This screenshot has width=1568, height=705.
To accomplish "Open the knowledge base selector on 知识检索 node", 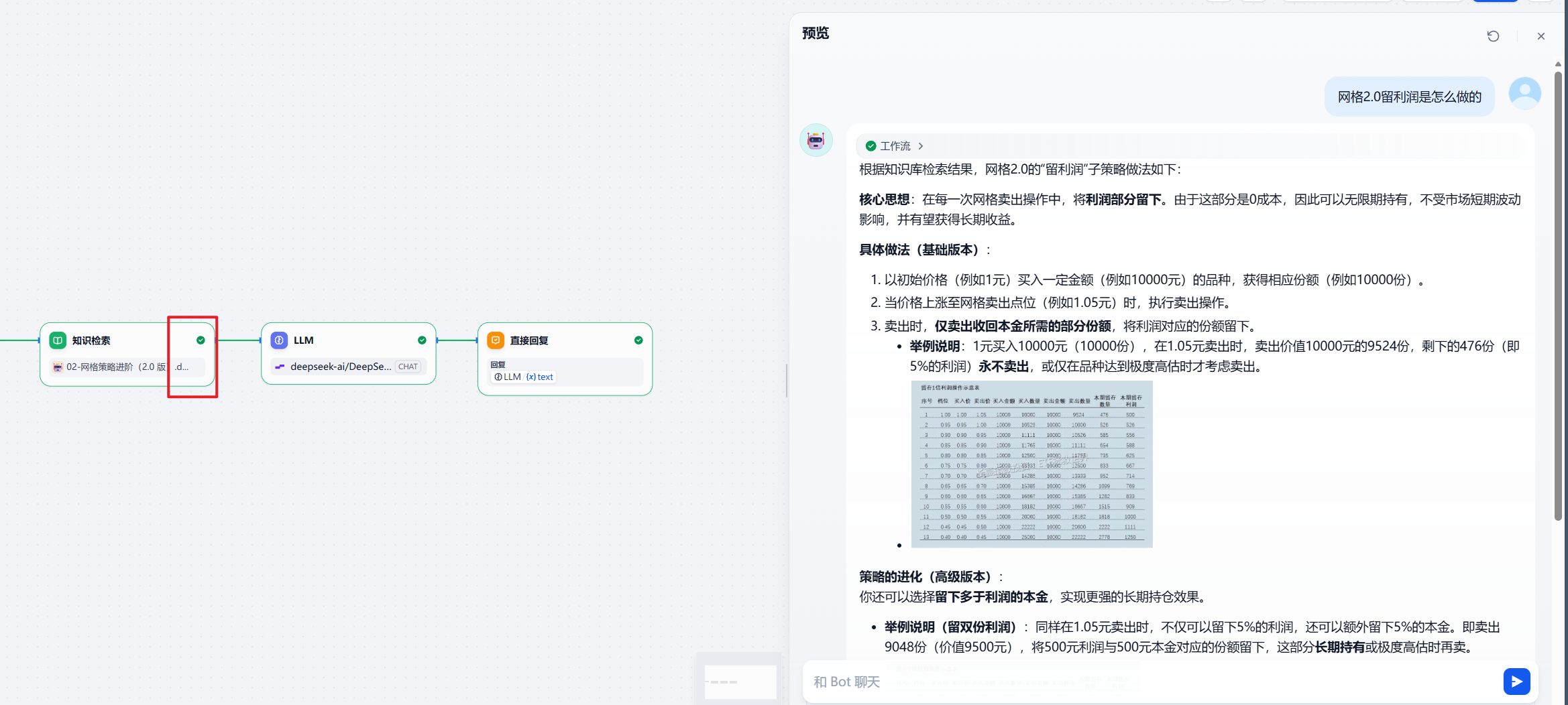I will coord(114,367).
